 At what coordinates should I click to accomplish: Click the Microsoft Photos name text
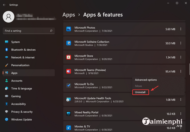point(85,28)
